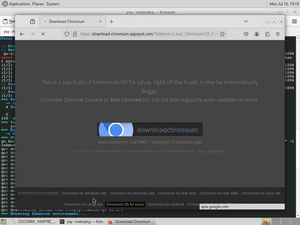Open the Pocket save icon
The image size is (300, 225).
click(x=246, y=34)
